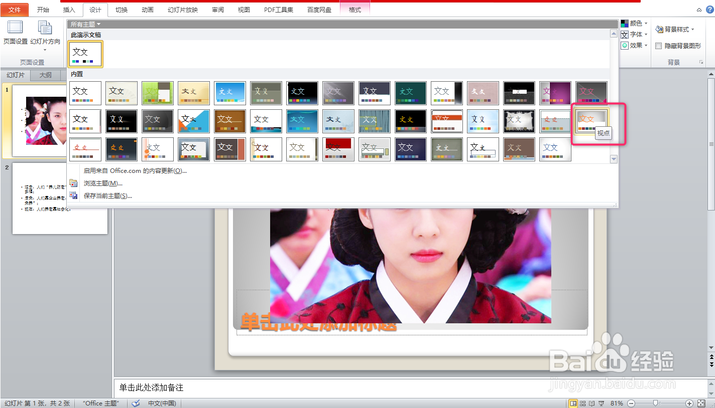Open the 效果 theme effects dropdown

click(x=634, y=46)
